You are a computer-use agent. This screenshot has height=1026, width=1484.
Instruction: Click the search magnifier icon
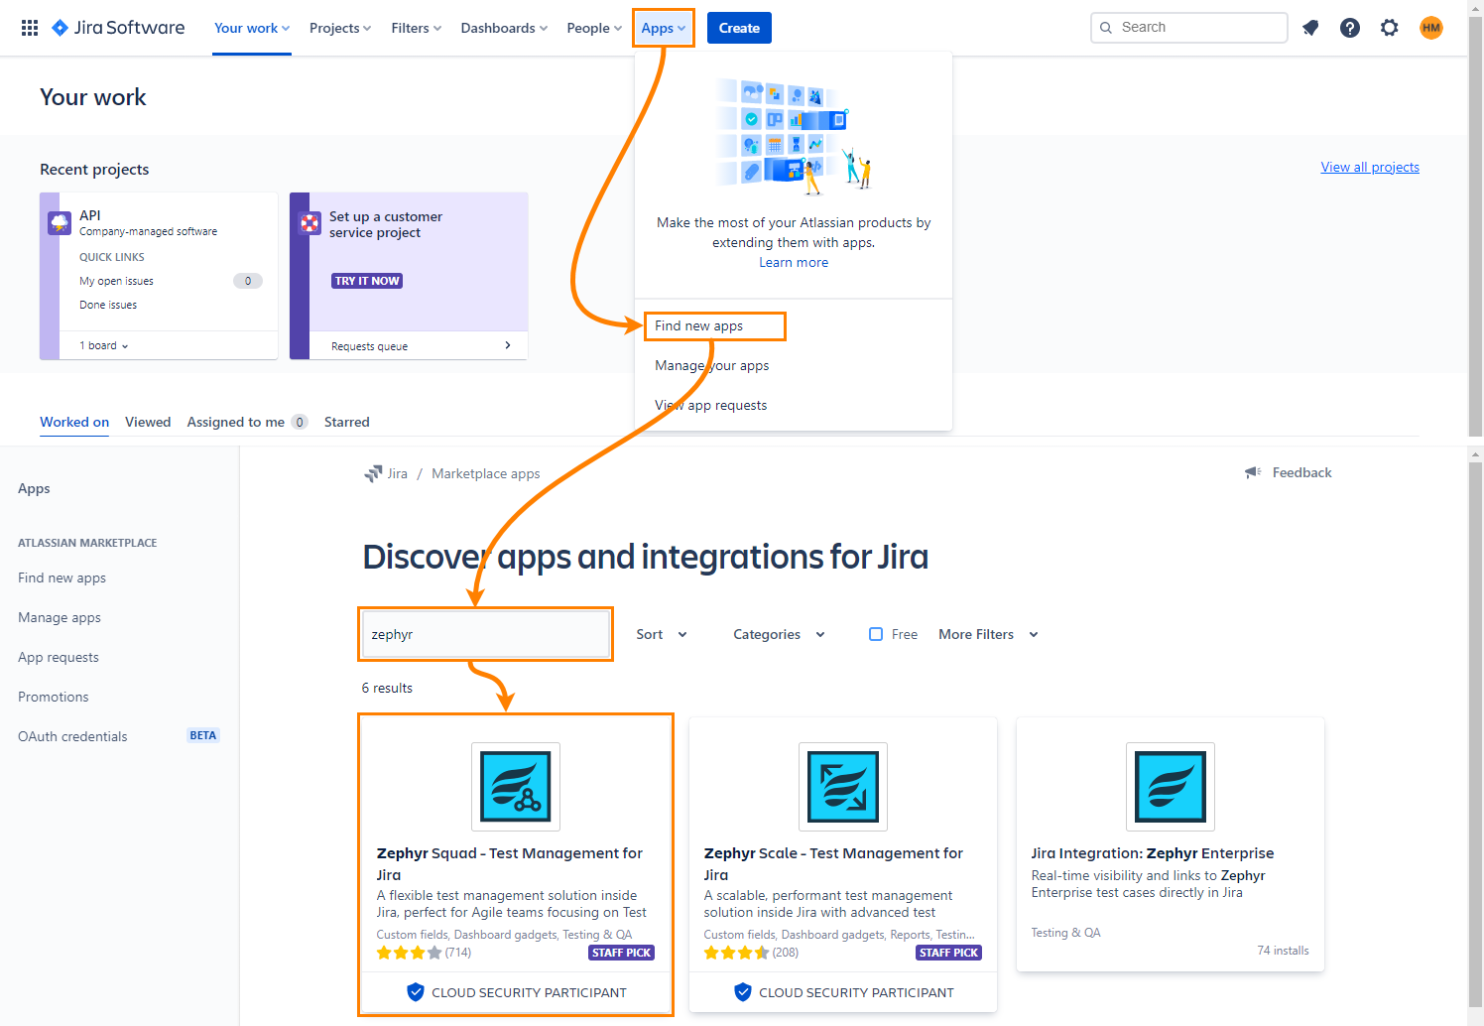[x=1106, y=27]
